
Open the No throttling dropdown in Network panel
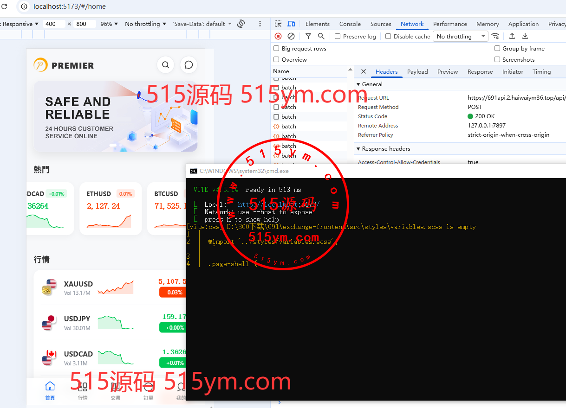461,37
